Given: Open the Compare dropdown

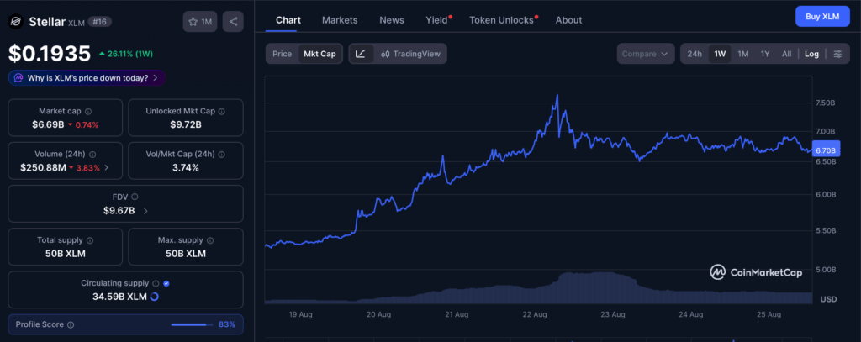Looking at the screenshot, I should pyautogui.click(x=646, y=54).
